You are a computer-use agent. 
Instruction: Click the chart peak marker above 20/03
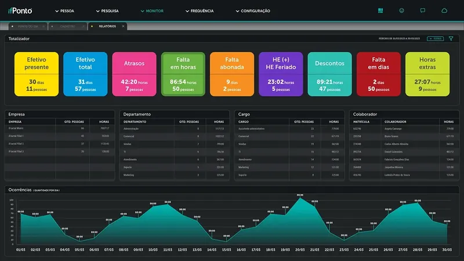point(300,195)
